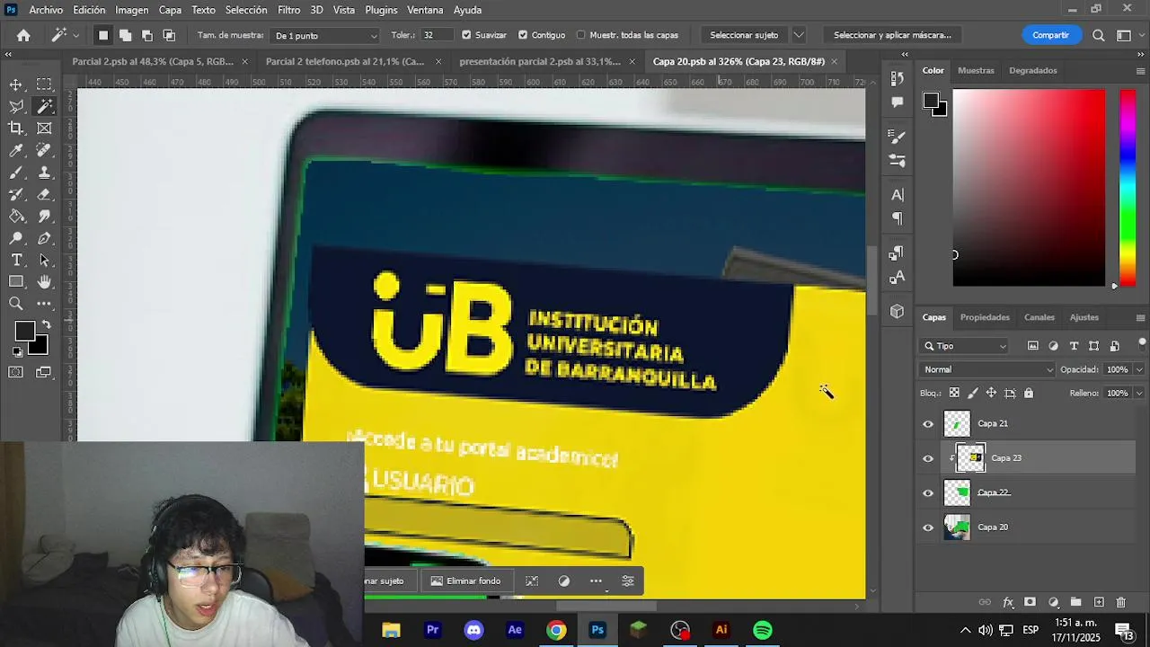Open Tam. de muestra dropdown
1150x647 pixels.
[x=325, y=36]
